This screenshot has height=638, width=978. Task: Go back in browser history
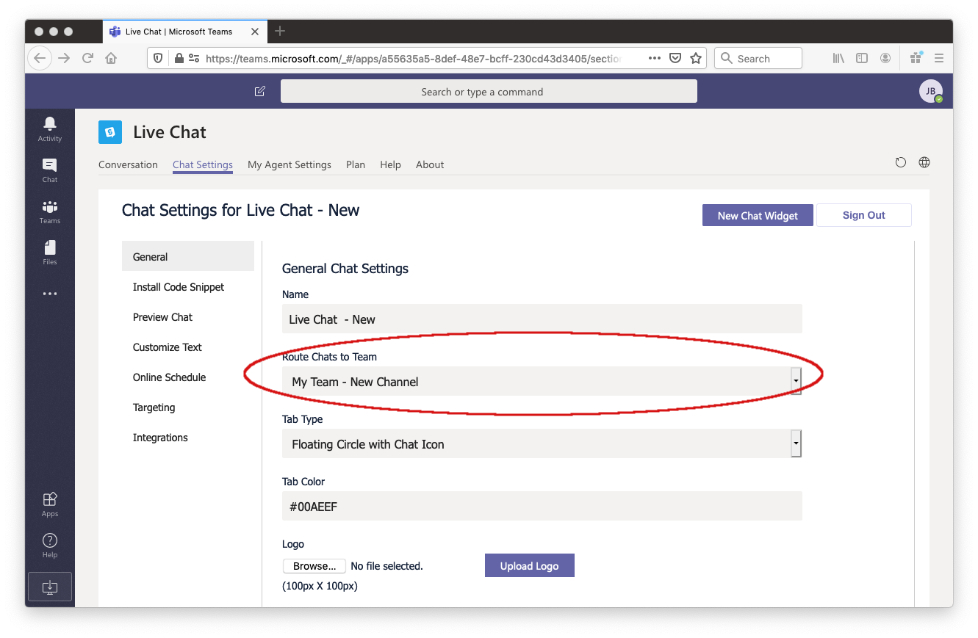(x=40, y=58)
